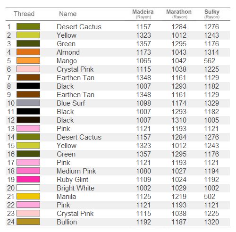This screenshot has width=236, height=232.
Task: Click Marathon code 1310 in row 12
Action: point(179,120)
